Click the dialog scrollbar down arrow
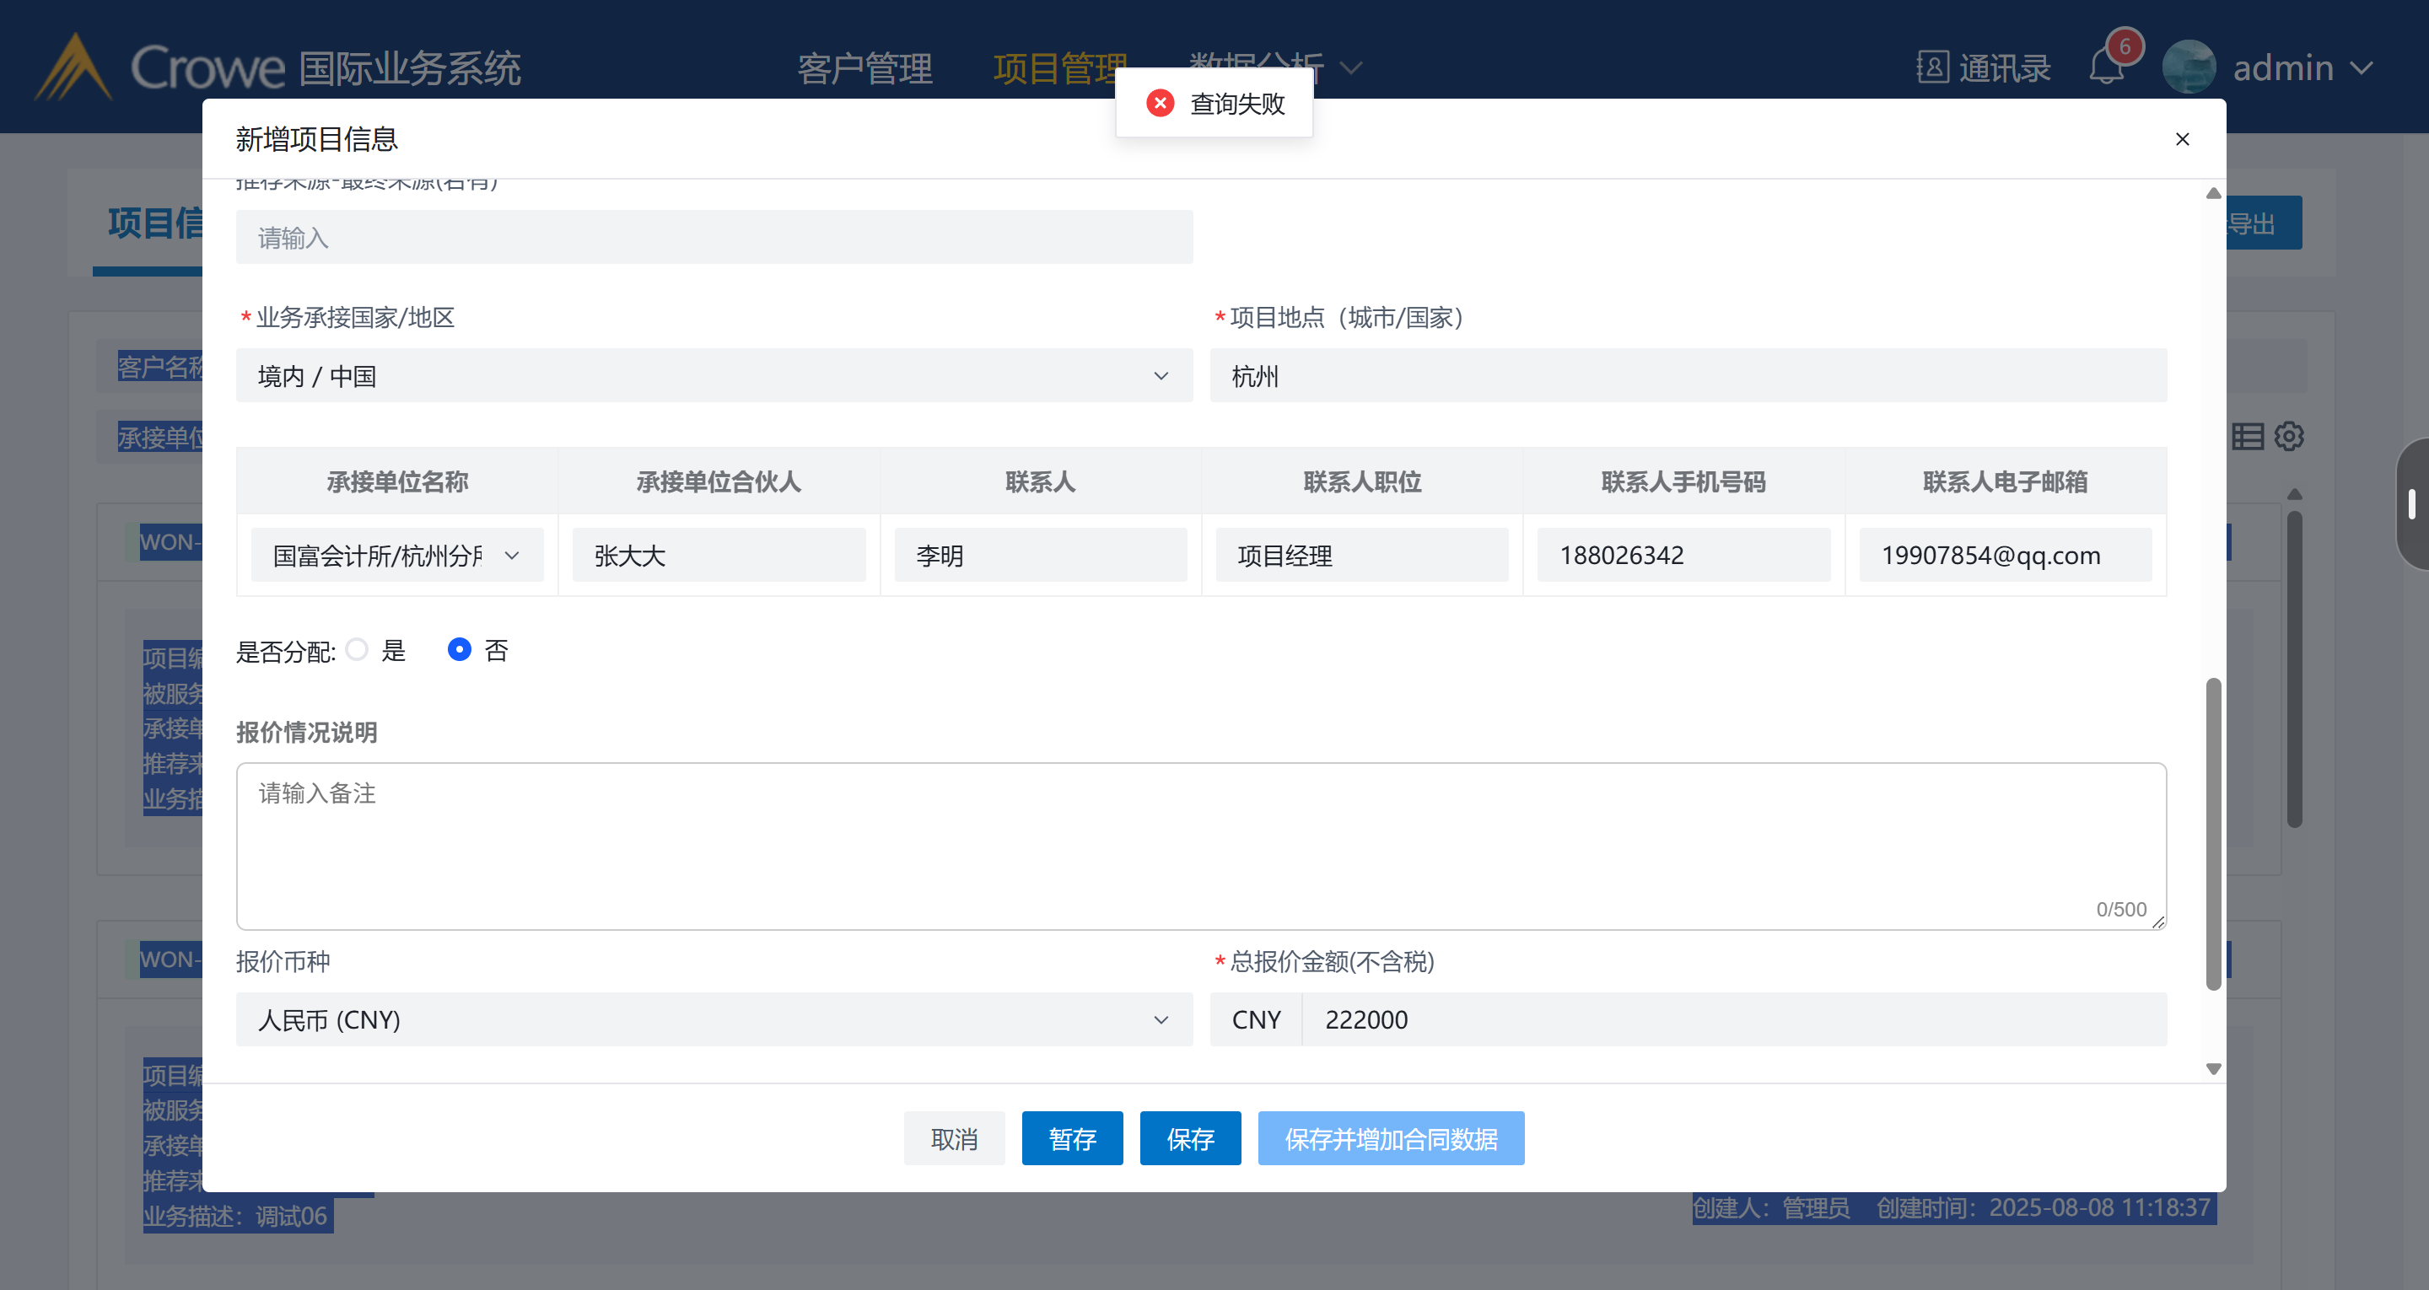This screenshot has width=2429, height=1290. [2213, 1068]
